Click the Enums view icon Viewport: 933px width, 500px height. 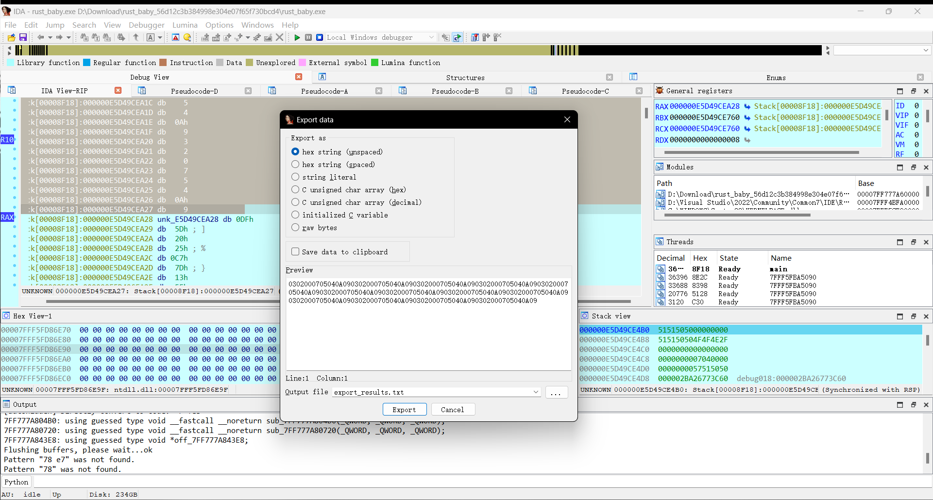[633, 77]
